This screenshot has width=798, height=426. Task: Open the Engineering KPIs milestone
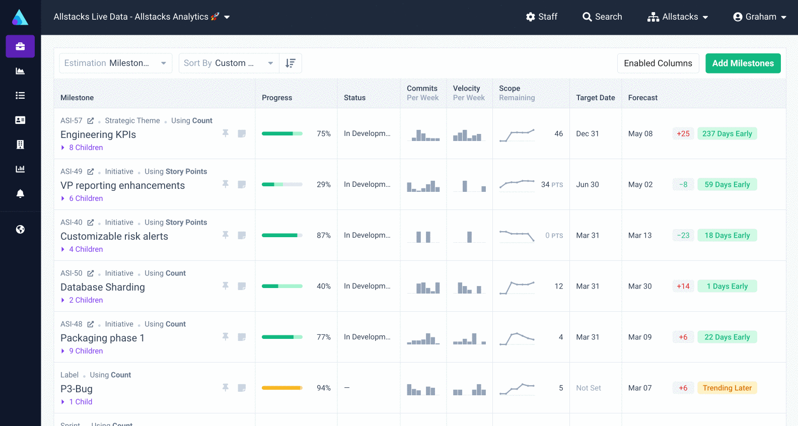tap(98, 134)
